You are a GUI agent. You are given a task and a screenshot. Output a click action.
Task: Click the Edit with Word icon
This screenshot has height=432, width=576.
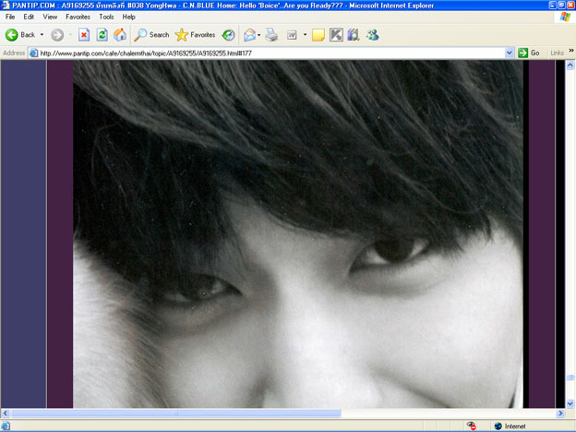click(x=292, y=35)
